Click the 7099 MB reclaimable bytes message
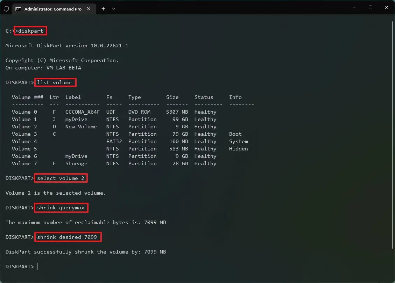Viewport: 395px width, 283px height. (x=86, y=222)
